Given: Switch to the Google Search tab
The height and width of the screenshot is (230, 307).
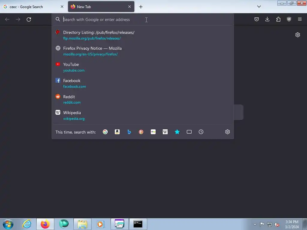Looking at the screenshot, I should (x=34, y=7).
